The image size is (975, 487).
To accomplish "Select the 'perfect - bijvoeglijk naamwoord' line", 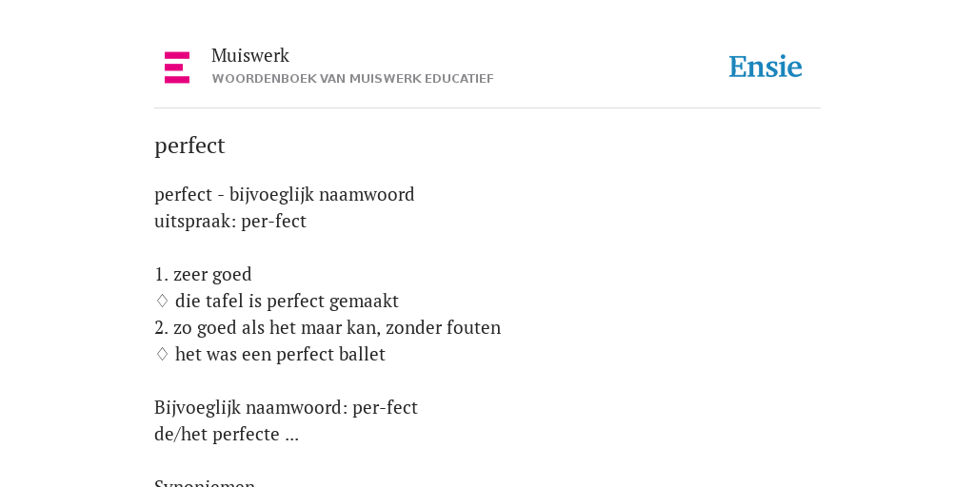I will point(284,194).
